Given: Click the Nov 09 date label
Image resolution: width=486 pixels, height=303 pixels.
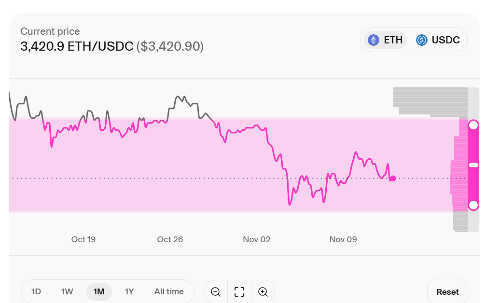Looking at the screenshot, I should click(343, 239).
